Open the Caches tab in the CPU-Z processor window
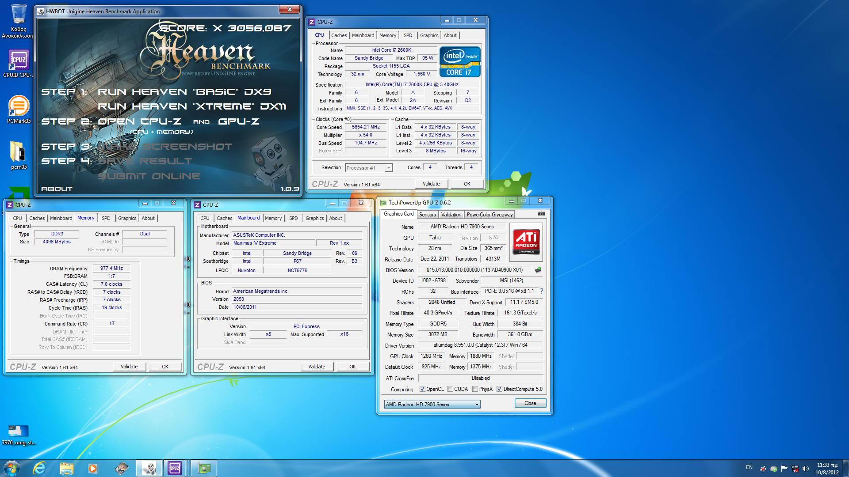The height and width of the screenshot is (477, 849). point(339,35)
